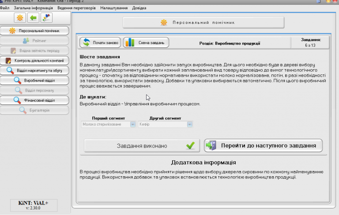Click the green back arrow toolbar icon
Image resolution: width=339 pixels, height=215 pixels.
tap(33, 18)
